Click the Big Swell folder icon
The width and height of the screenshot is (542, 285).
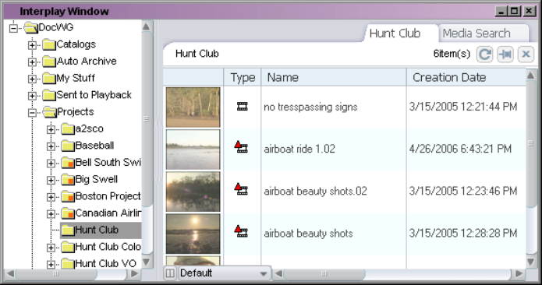click(x=68, y=180)
